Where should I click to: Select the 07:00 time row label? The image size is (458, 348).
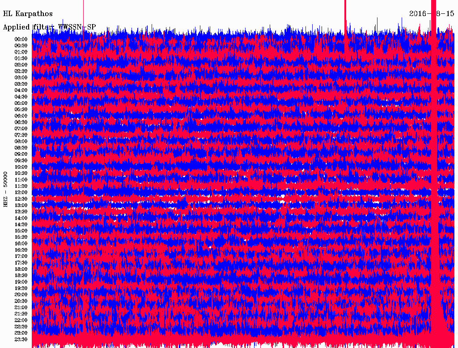pos(21,128)
